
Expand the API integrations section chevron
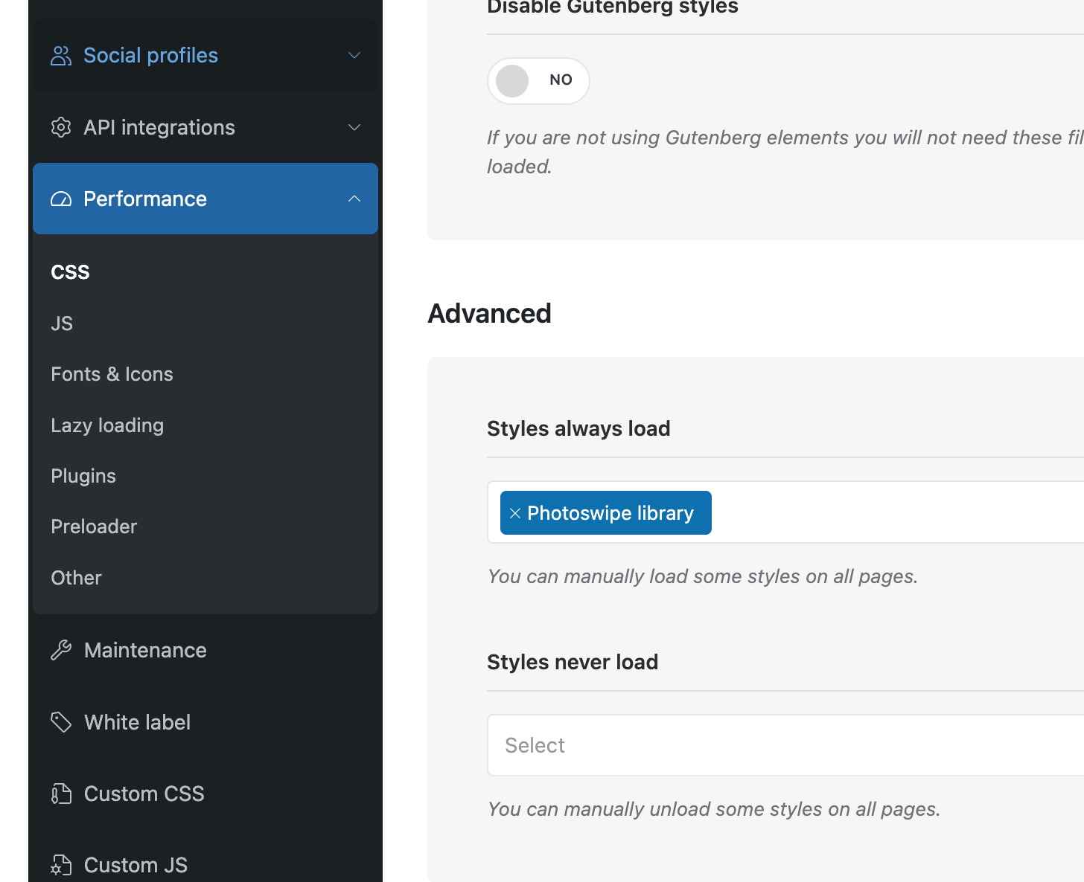(x=354, y=128)
